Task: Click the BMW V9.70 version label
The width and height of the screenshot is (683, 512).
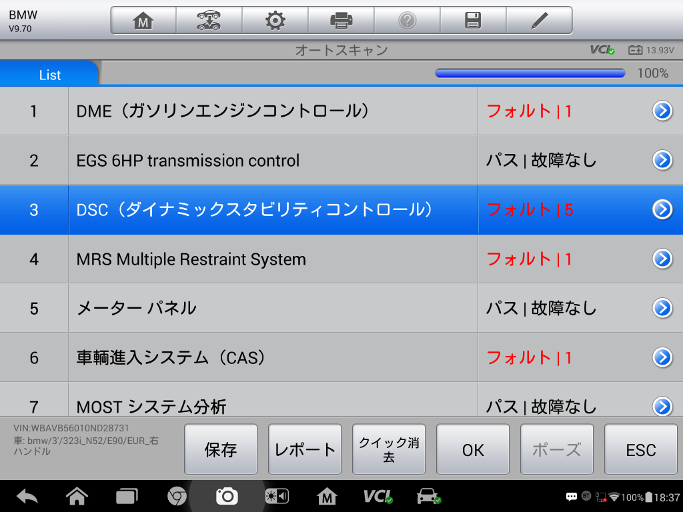Action: [x=23, y=21]
